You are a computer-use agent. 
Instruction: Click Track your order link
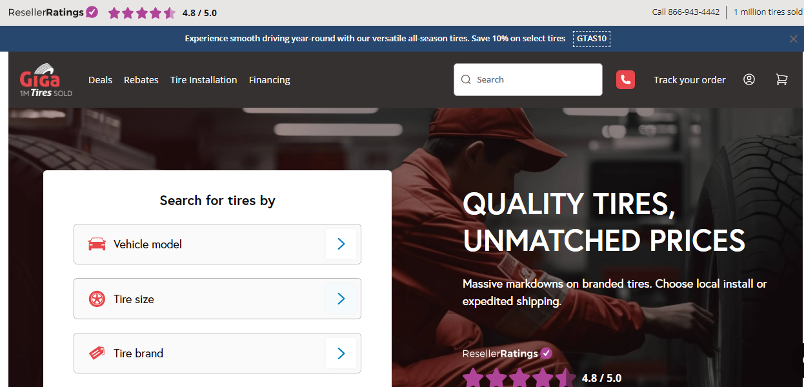689,80
